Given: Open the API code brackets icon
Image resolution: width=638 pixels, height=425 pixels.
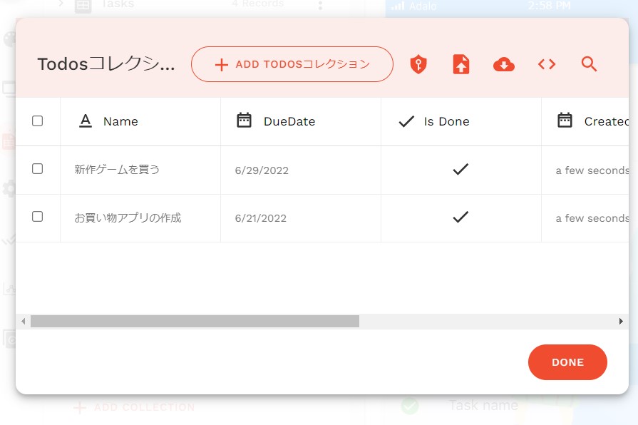Looking at the screenshot, I should point(547,65).
